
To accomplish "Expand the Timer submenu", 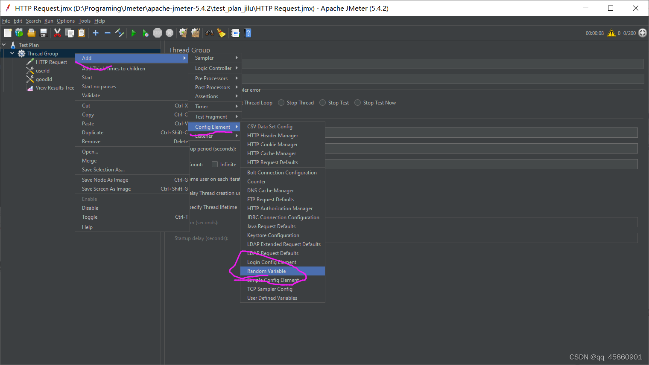I will (216, 107).
